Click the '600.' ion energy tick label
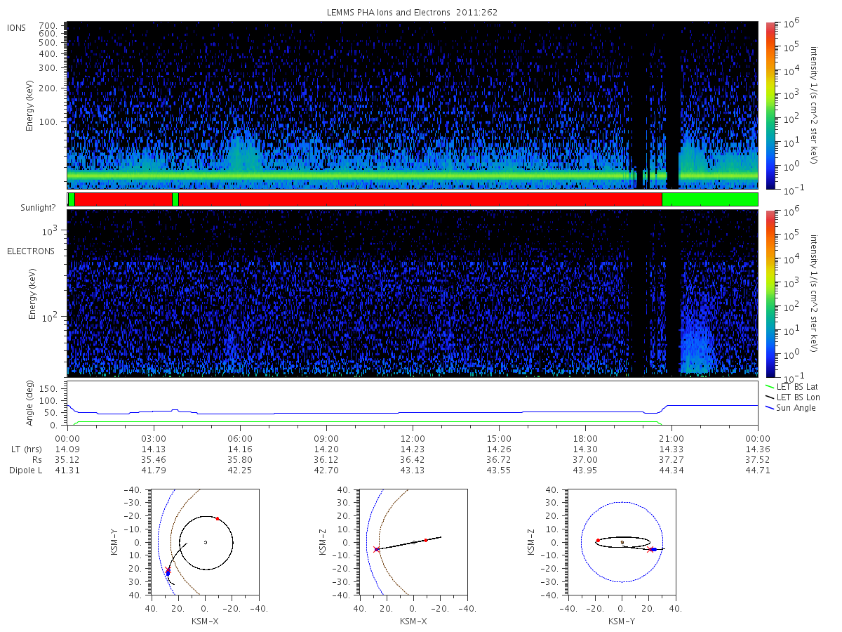The height and width of the screenshot is (632, 842). tap(49, 33)
